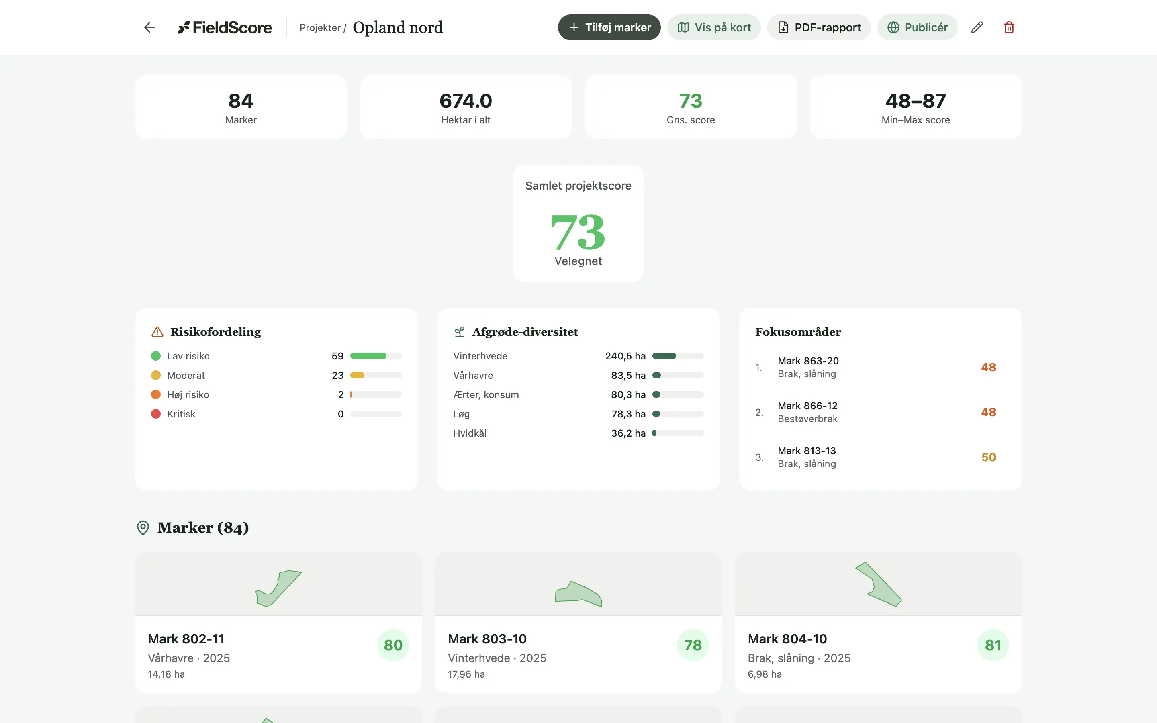Click the 674.0 Hektar i alt card
This screenshot has width=1157, height=723.
point(466,107)
